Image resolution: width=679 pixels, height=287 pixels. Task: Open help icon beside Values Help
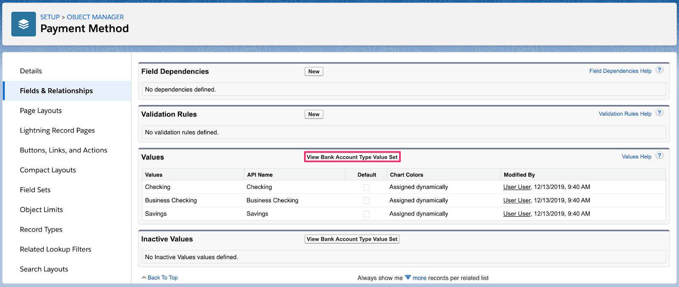pyautogui.click(x=659, y=155)
